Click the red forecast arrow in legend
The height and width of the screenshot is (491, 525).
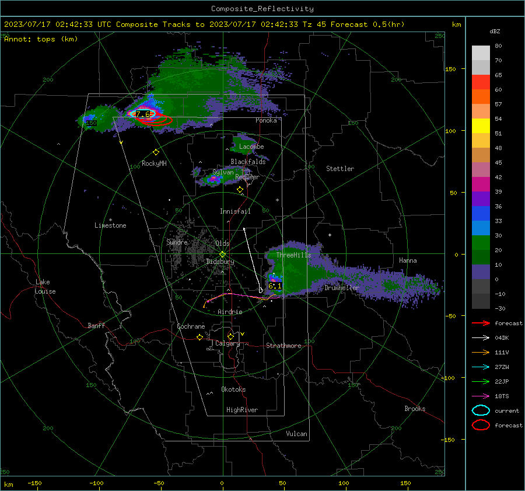tap(481, 323)
